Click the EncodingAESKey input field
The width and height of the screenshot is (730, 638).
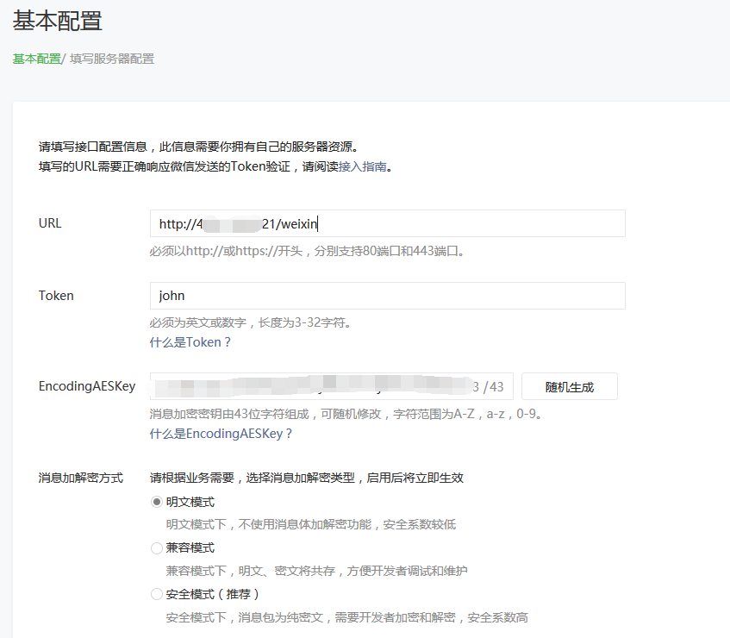[332, 386]
